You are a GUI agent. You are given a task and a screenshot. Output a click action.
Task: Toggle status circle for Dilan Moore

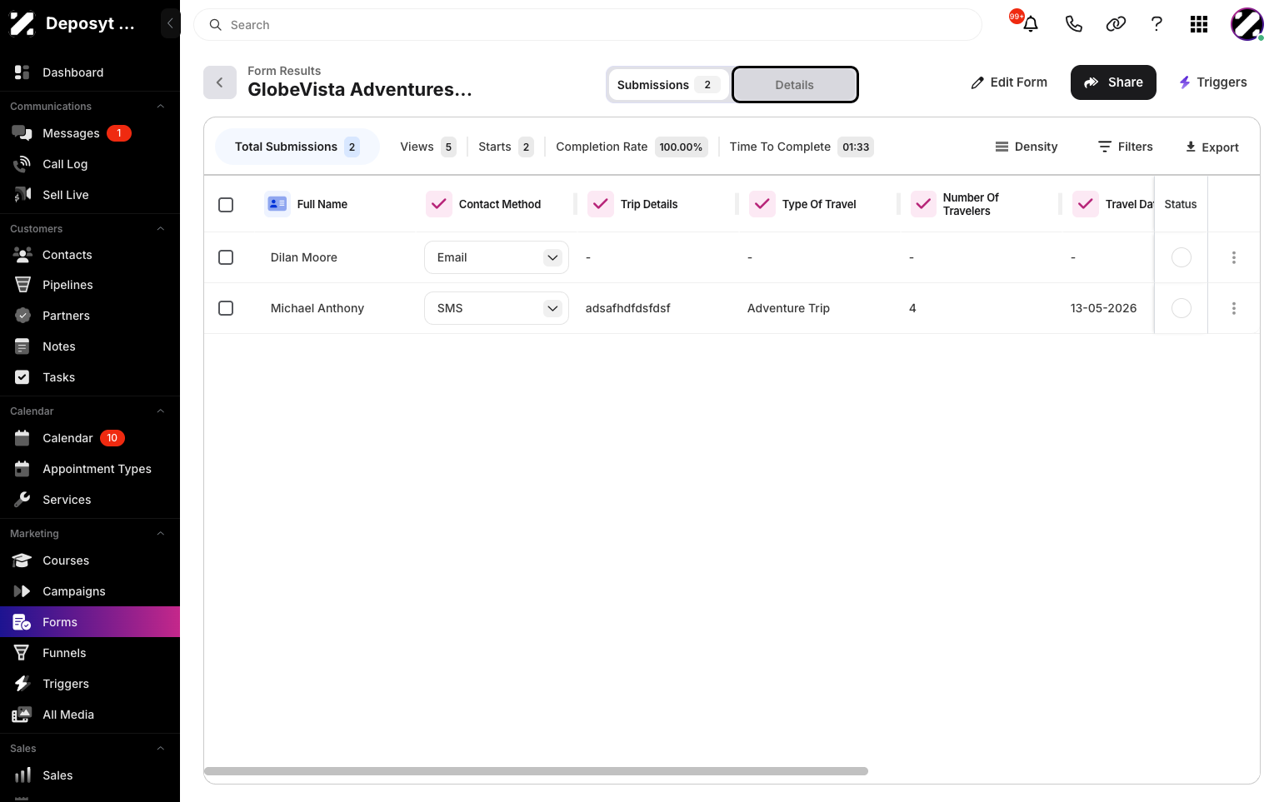(x=1182, y=257)
